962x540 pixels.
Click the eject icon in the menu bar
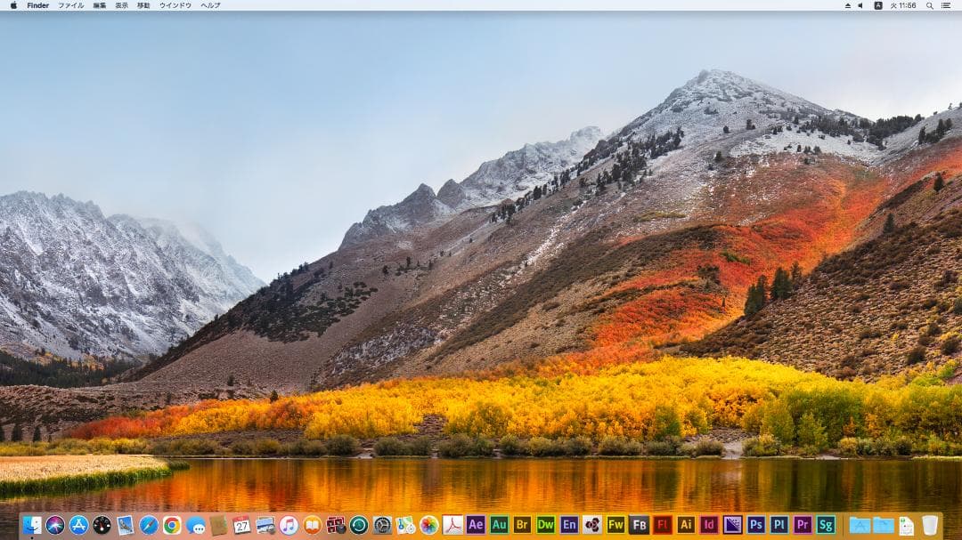[x=847, y=5]
